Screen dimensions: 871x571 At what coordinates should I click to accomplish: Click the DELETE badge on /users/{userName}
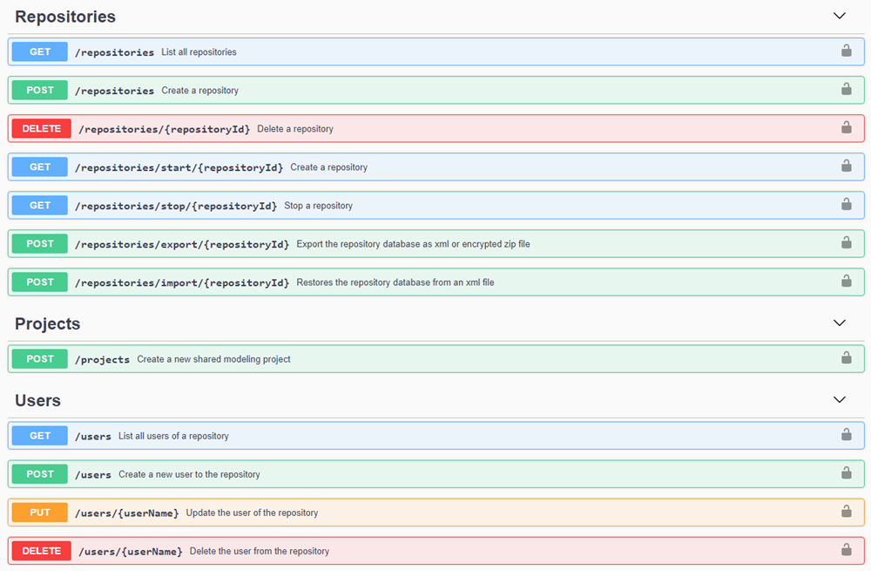(41, 550)
